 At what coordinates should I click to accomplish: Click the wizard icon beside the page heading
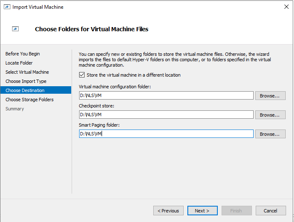pyautogui.click(x=15, y=29)
